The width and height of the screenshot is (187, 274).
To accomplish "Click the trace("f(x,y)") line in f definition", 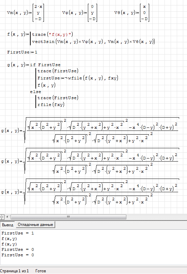I will click(52, 34).
